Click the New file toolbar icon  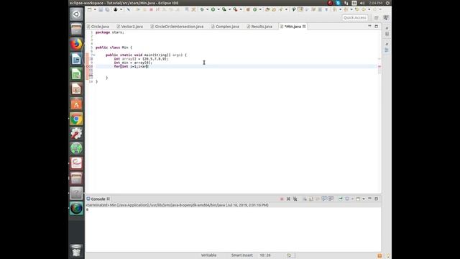pos(89,9)
